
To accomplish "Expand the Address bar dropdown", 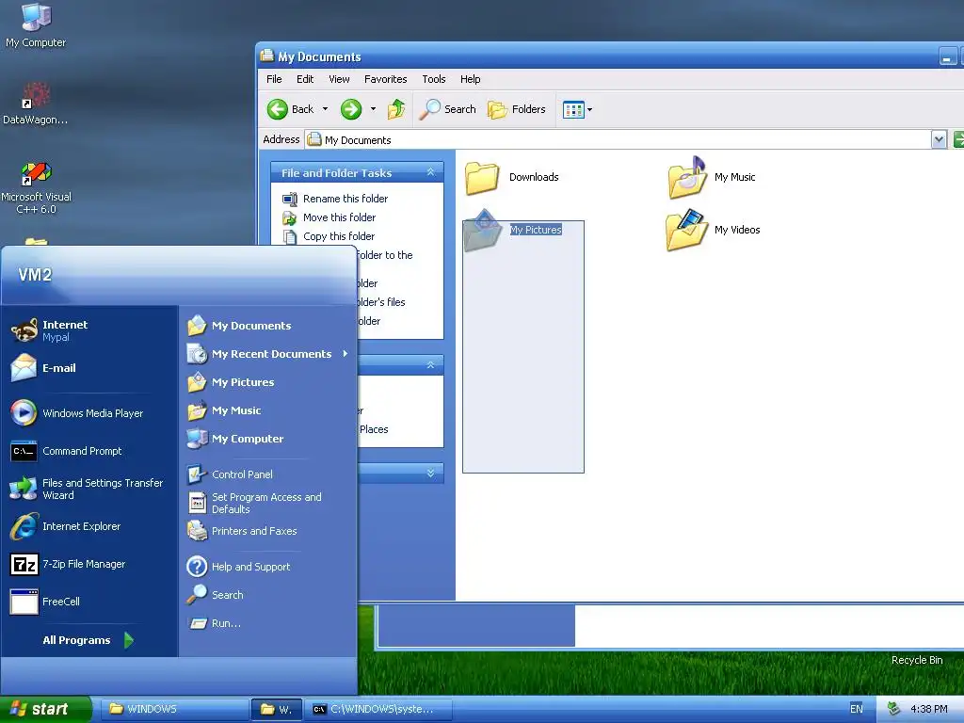I will 939,140.
